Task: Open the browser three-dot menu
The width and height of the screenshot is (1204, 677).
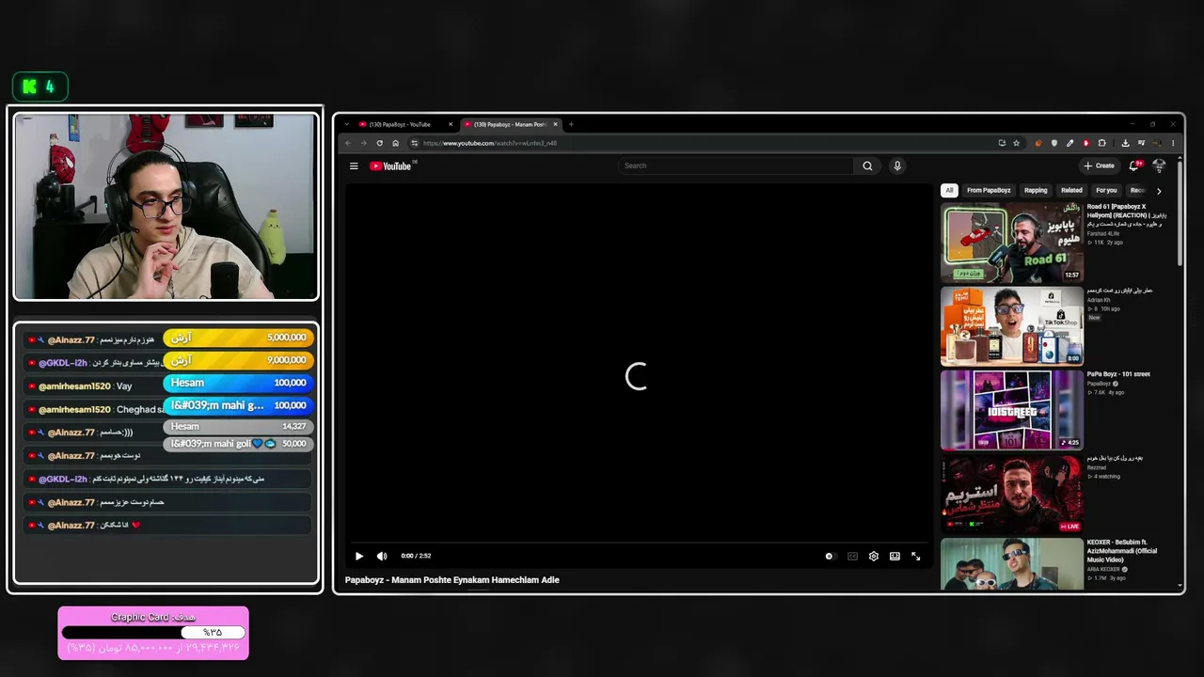Action: (x=1172, y=143)
